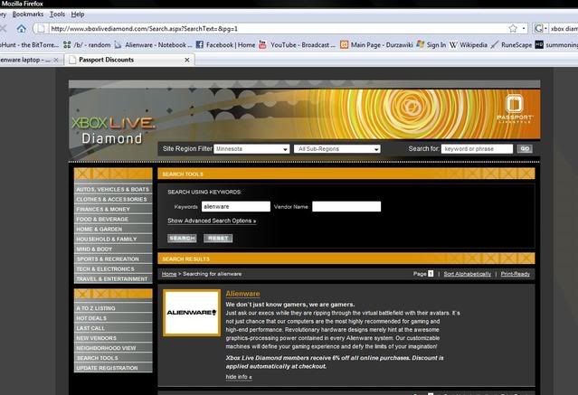The height and width of the screenshot is (395, 578).
Task: Open the New Vendors section
Action: 113,338
